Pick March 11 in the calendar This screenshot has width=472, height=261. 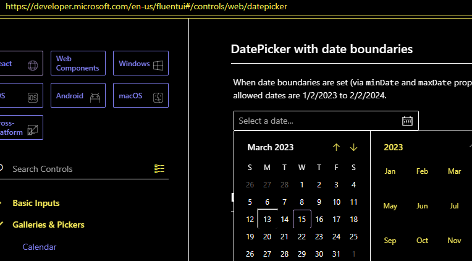pos(354,202)
